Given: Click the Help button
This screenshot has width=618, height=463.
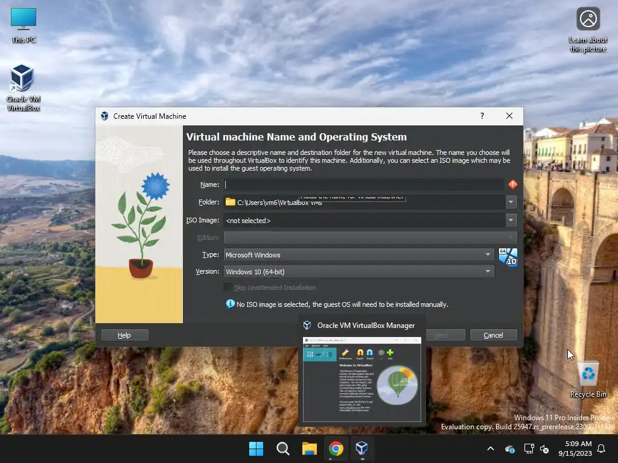Looking at the screenshot, I should pyautogui.click(x=124, y=335).
